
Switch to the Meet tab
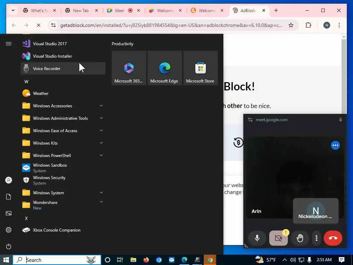[124, 11]
